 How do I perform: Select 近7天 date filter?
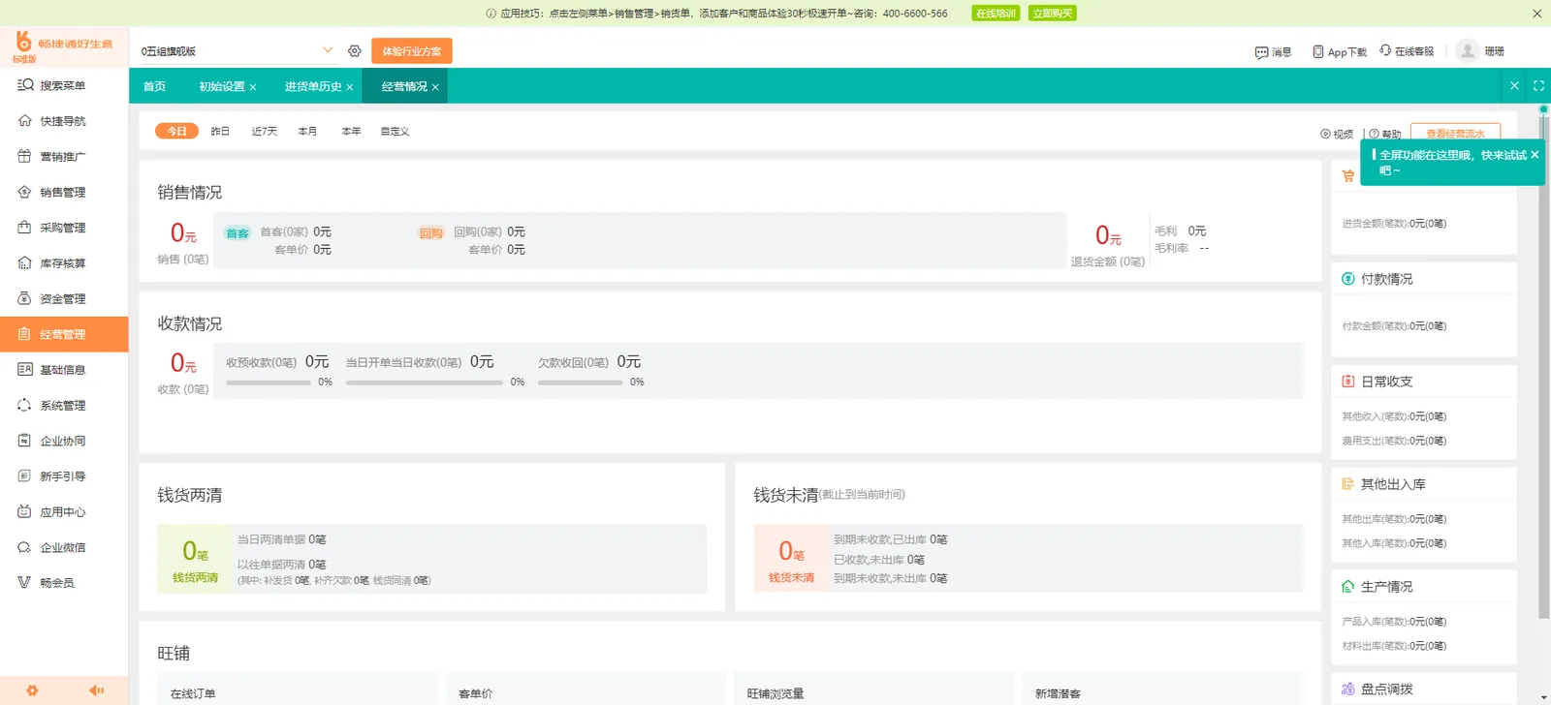[x=265, y=131]
